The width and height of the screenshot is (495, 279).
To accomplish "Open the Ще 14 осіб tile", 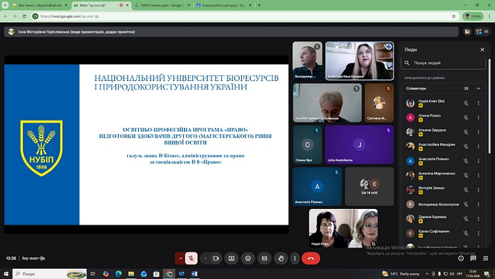I will tap(370, 186).
